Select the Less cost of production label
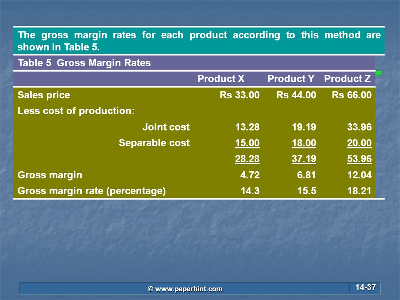The height and width of the screenshot is (300, 400). pyautogui.click(x=76, y=111)
